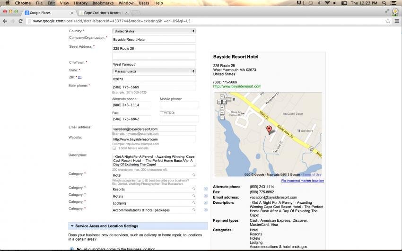Click the Fax number field
Image resolution: width=402 pixels, height=251 pixels.
131,119
